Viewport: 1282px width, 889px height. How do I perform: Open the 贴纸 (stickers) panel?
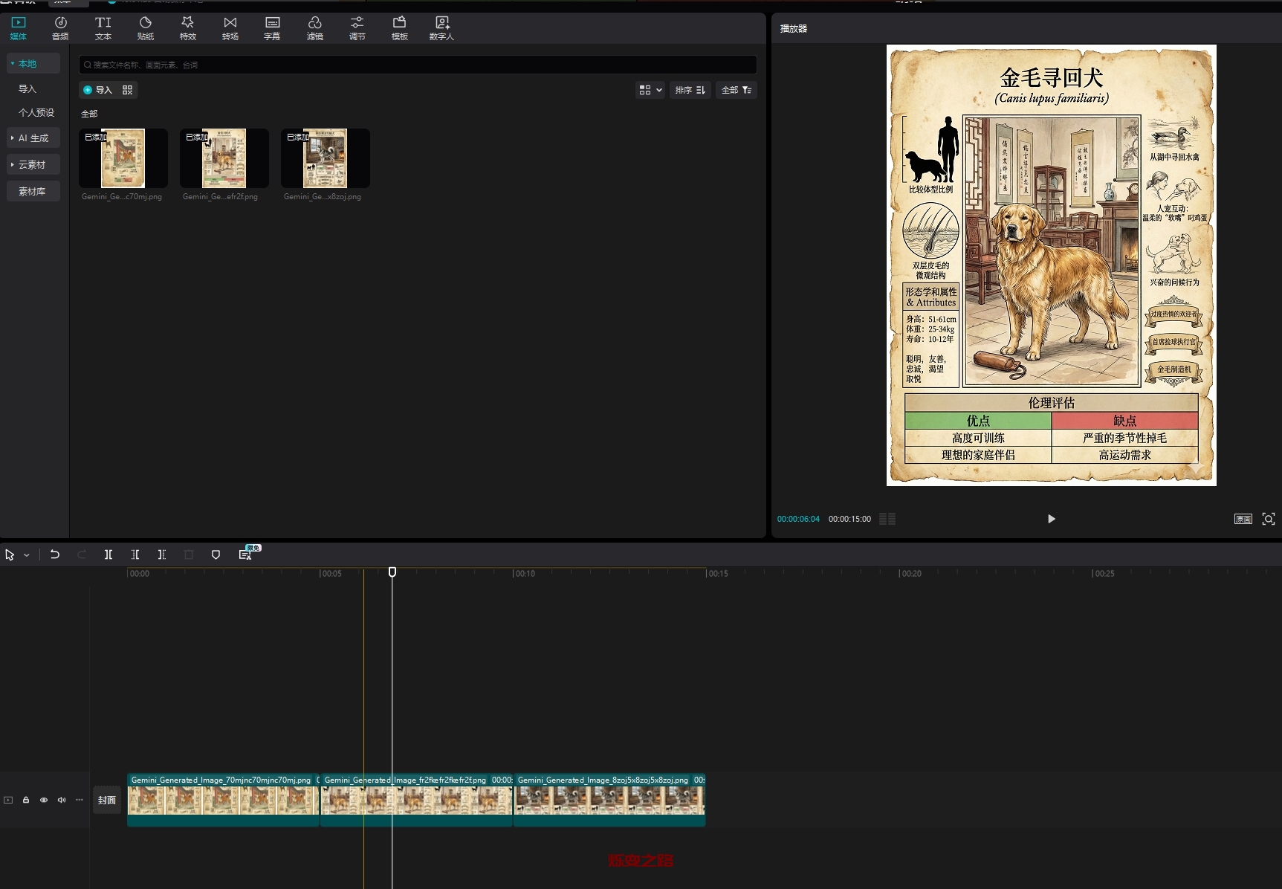coord(146,28)
